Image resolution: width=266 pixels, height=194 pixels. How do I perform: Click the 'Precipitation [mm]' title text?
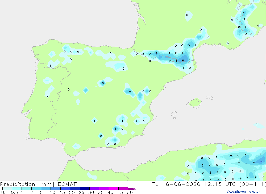[27, 184]
